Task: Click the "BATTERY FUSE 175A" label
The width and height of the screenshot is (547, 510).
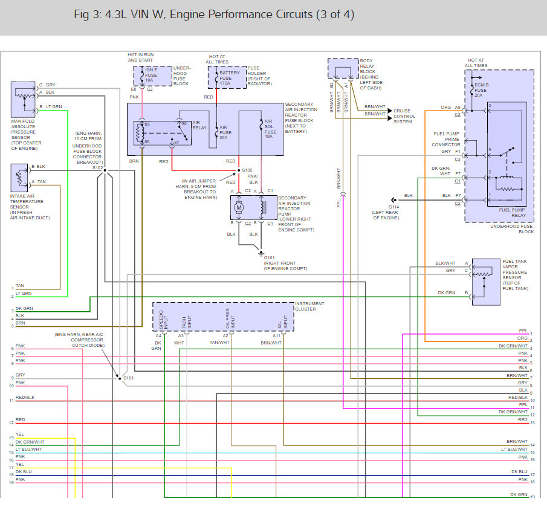Action: click(x=230, y=78)
